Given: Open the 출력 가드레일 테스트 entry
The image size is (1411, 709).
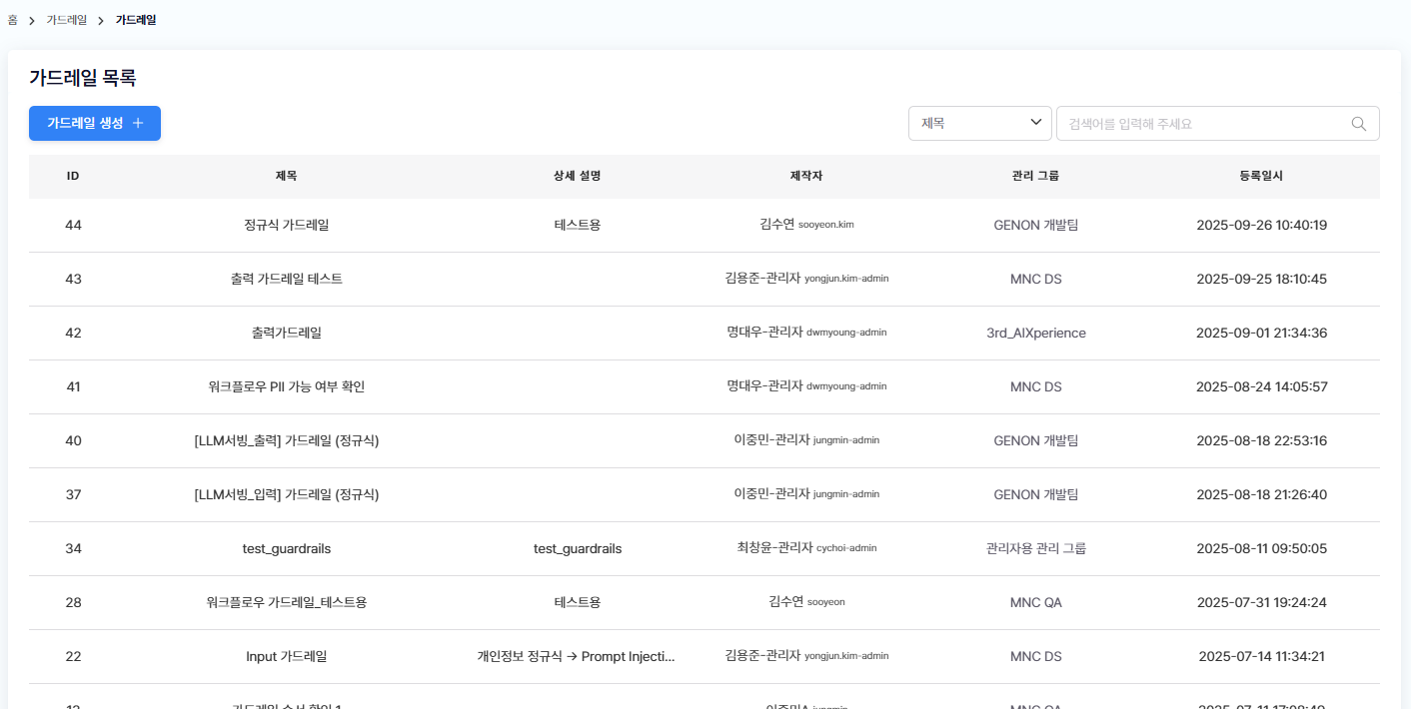Looking at the screenshot, I should pyautogui.click(x=286, y=279).
